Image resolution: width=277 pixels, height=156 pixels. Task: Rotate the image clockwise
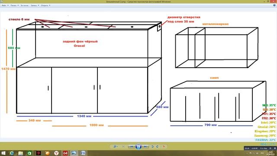[x=157, y=146]
